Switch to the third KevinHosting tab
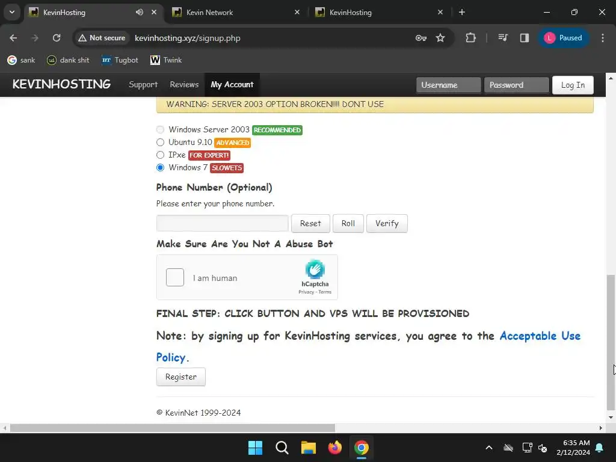616x462 pixels. point(377,12)
